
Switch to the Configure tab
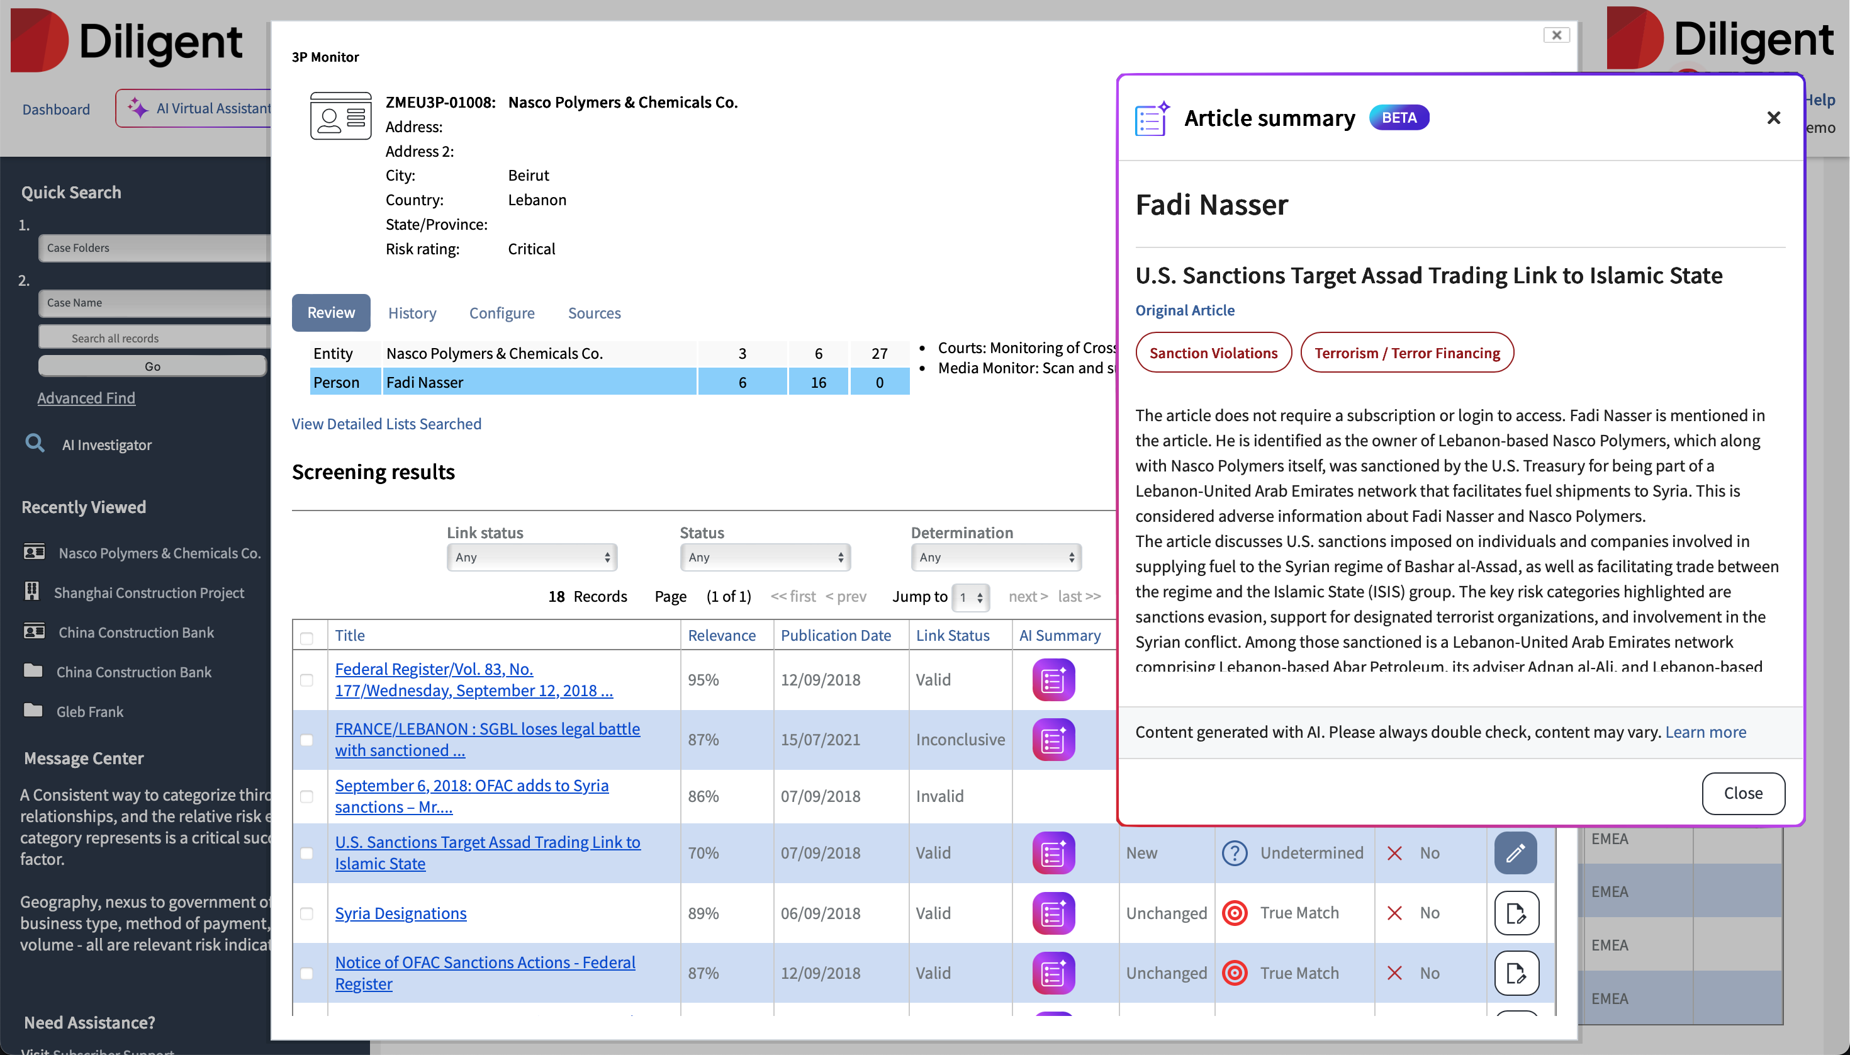(x=502, y=312)
